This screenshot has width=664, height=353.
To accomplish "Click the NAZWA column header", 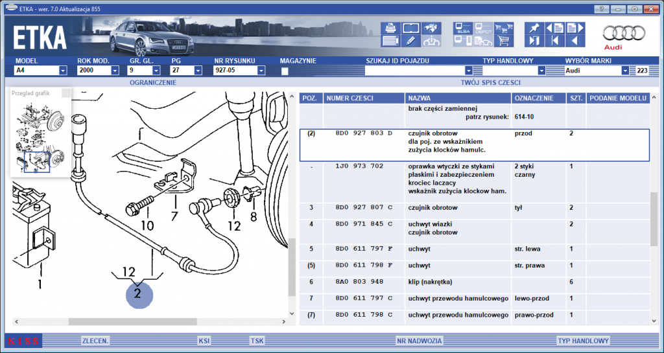I will (x=458, y=98).
